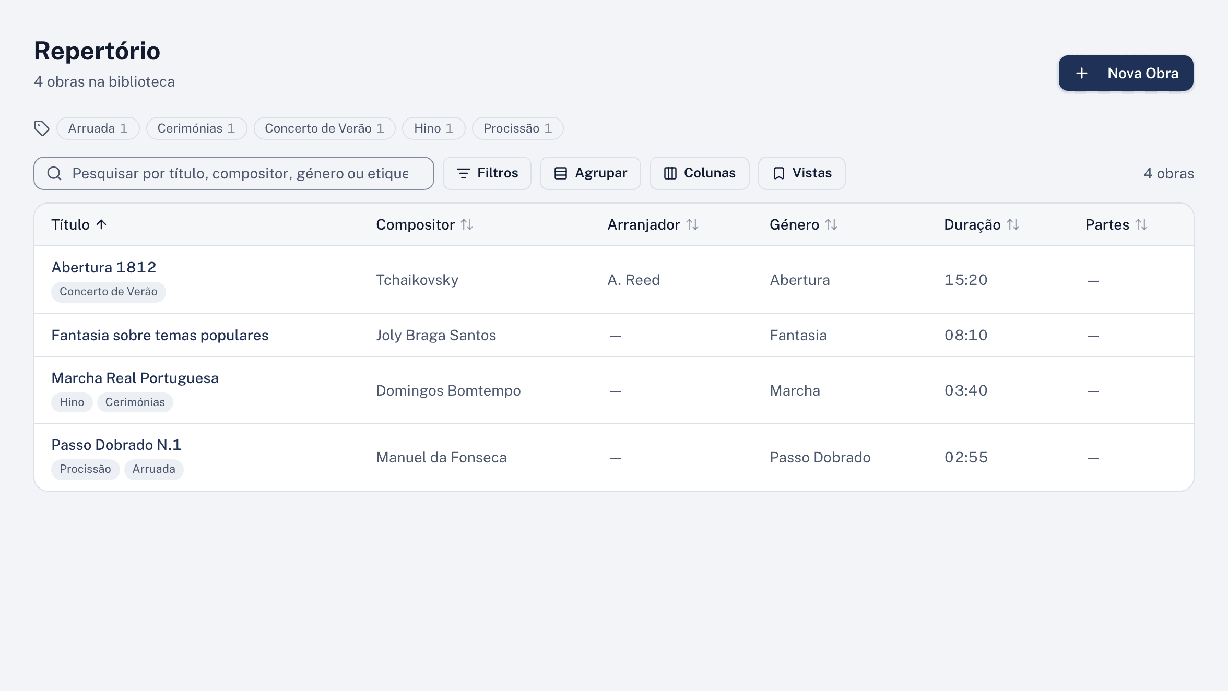Click the Nova Obra button

coord(1126,73)
